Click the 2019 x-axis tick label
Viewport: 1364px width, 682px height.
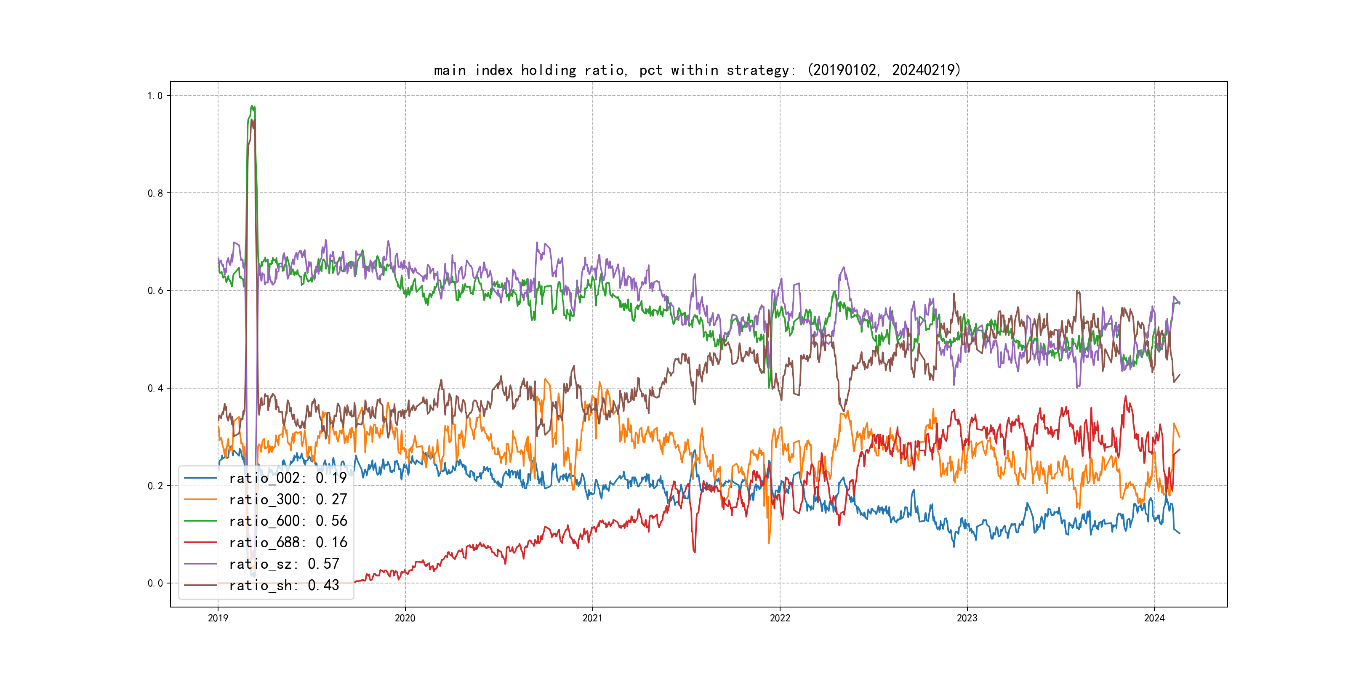tap(218, 618)
